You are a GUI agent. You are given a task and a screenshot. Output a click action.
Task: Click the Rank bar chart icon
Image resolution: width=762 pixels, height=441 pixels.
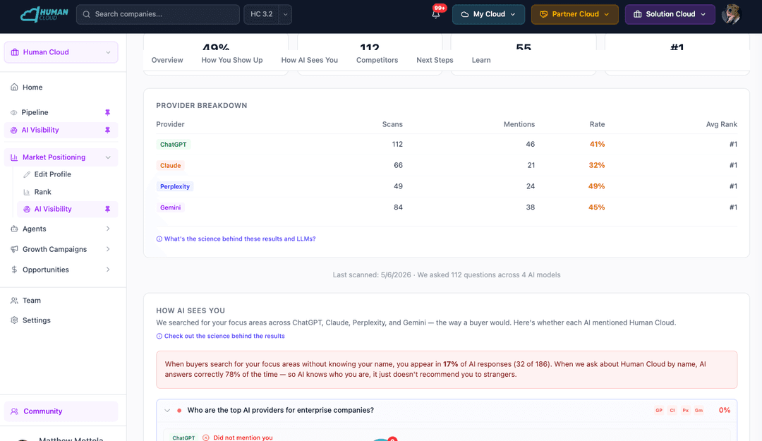click(27, 192)
